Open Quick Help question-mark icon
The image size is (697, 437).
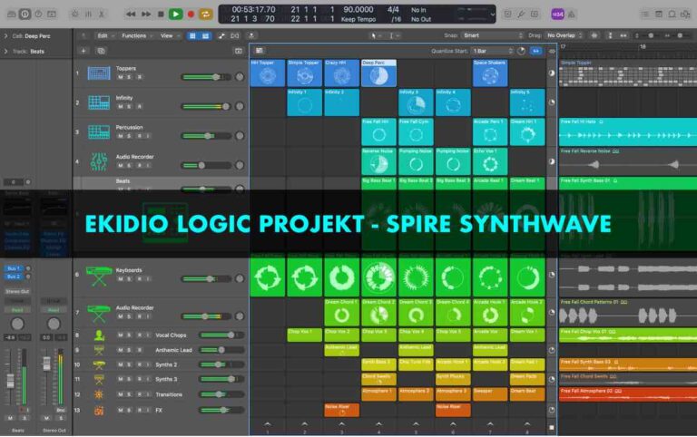click(x=39, y=15)
